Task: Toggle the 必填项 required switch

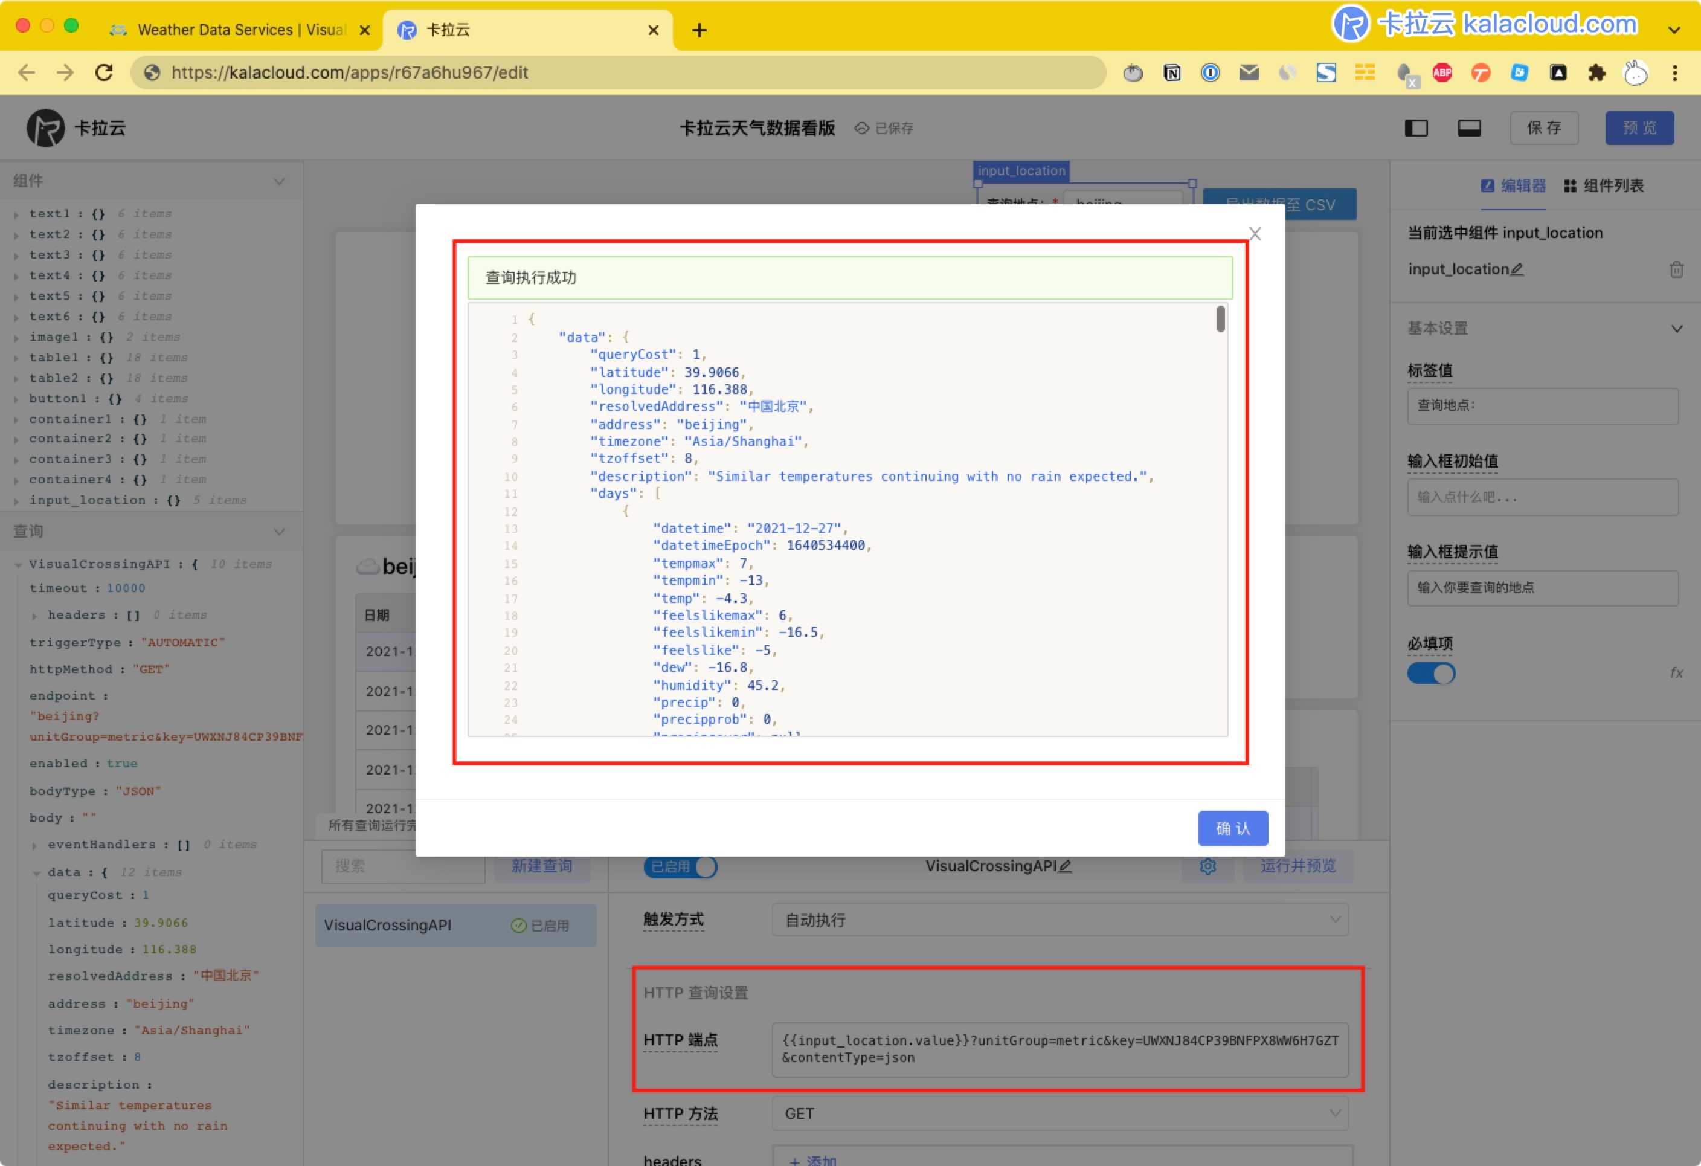Action: click(1431, 674)
